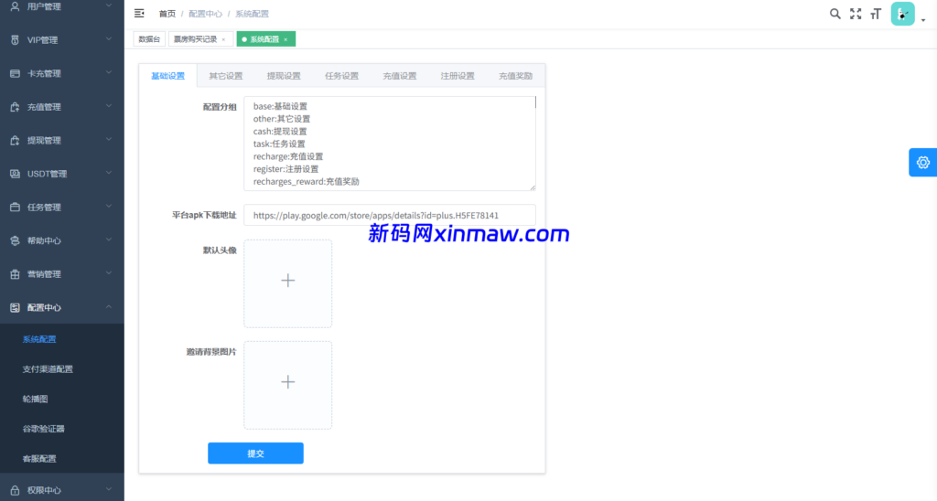Click the VIP管理 sidebar icon
The width and height of the screenshot is (937, 501).
[15, 40]
